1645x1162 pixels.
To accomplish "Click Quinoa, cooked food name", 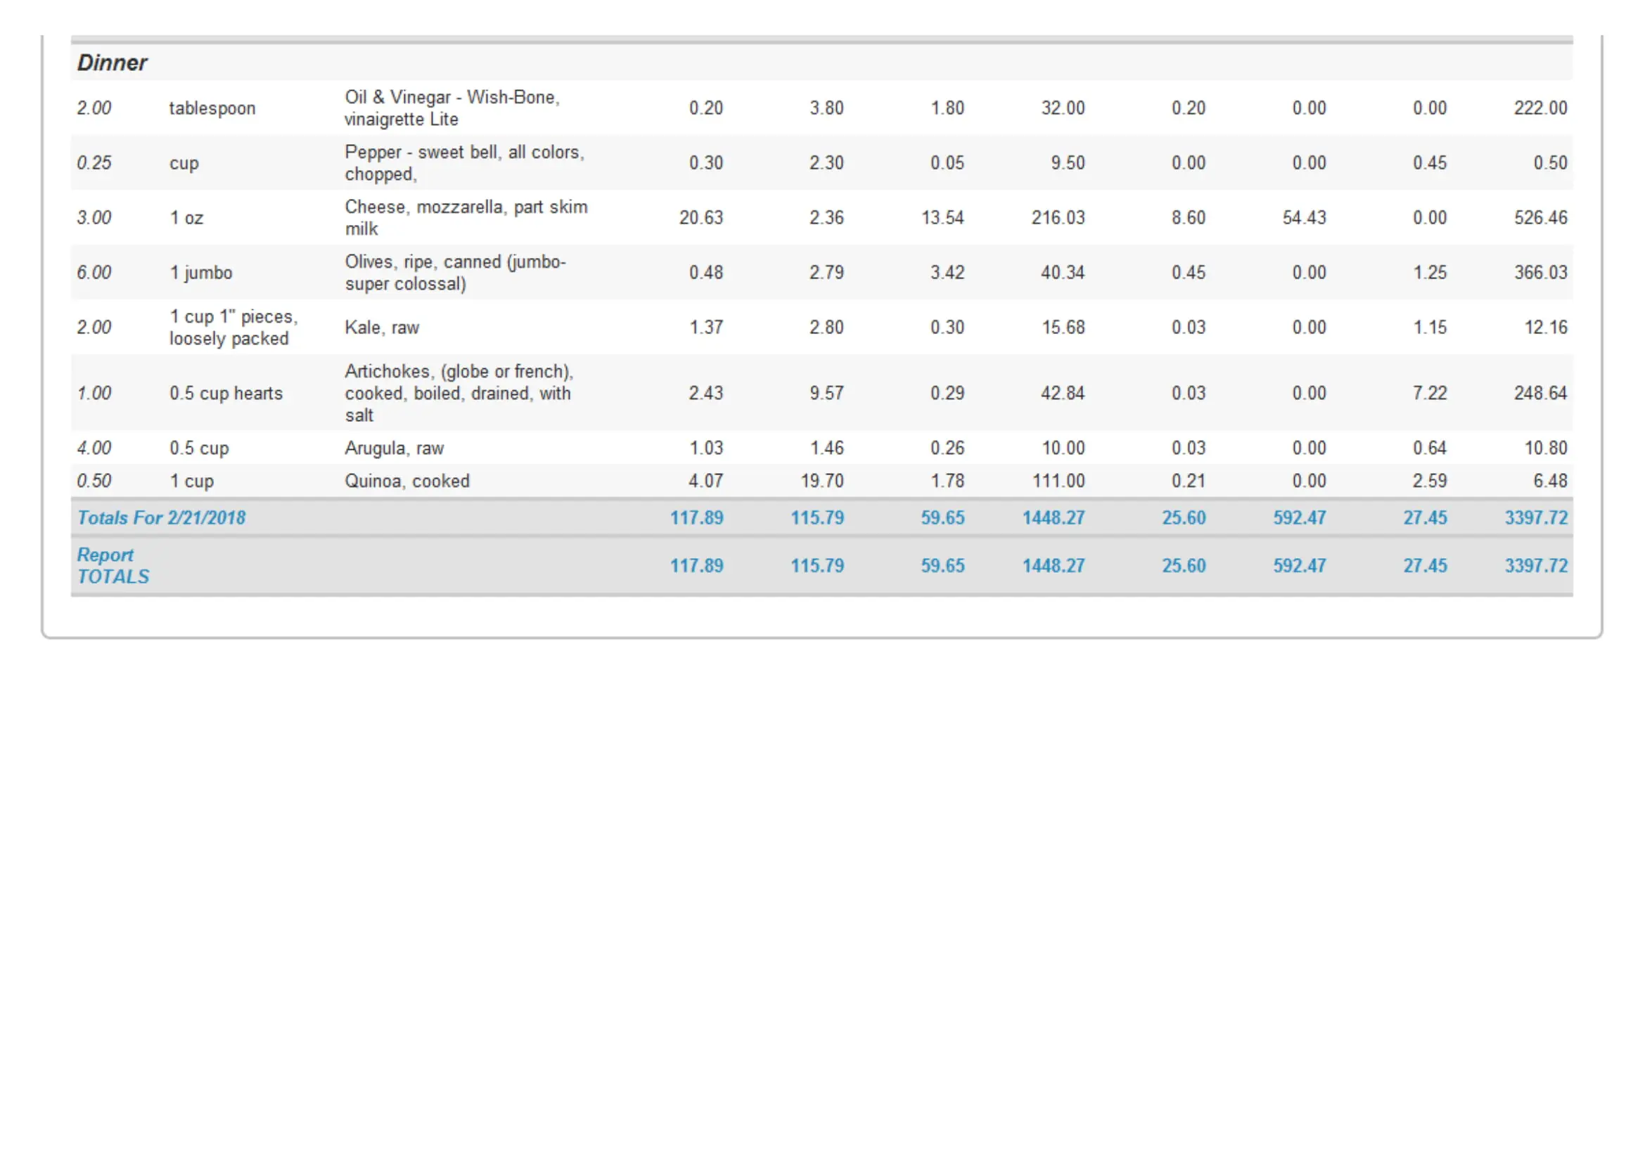I will pos(407,481).
